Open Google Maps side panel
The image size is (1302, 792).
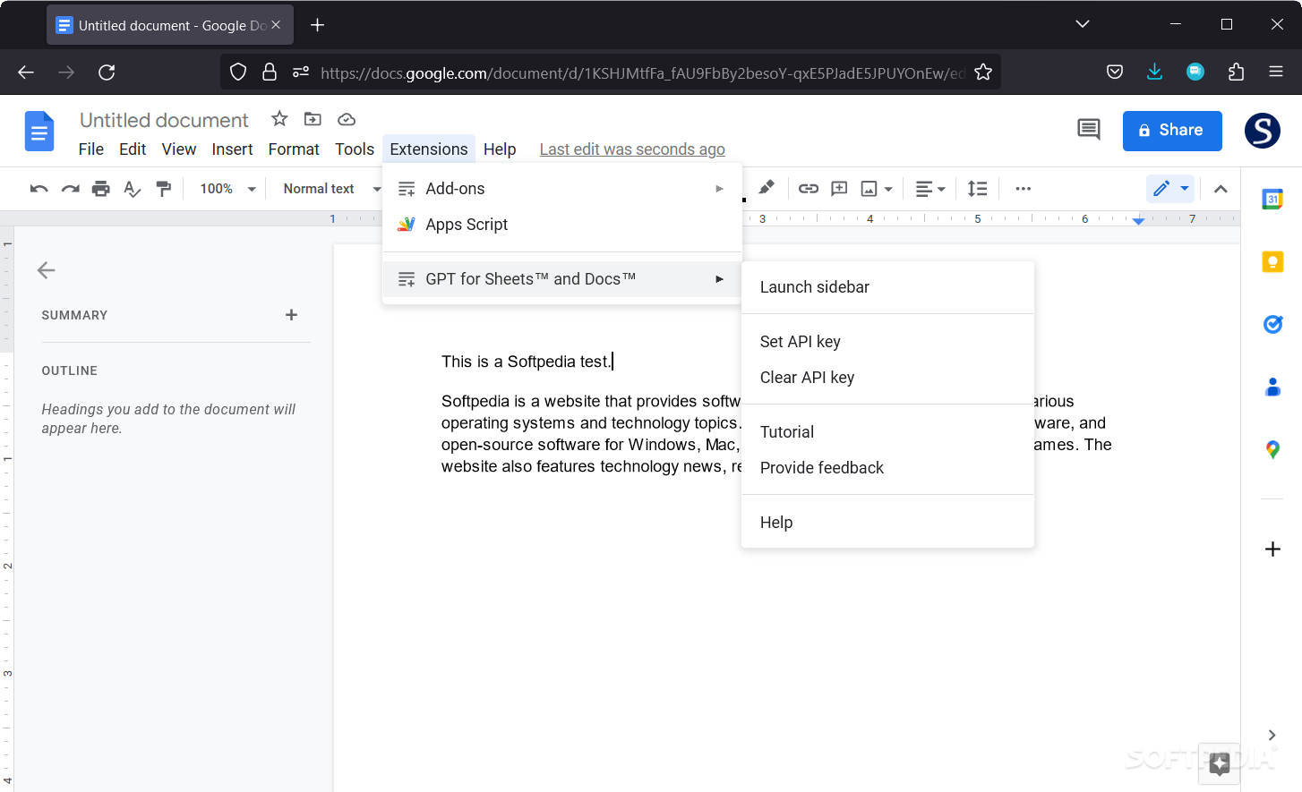point(1272,449)
